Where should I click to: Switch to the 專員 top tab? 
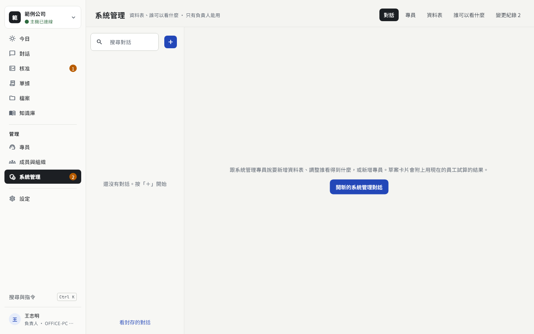(x=411, y=15)
